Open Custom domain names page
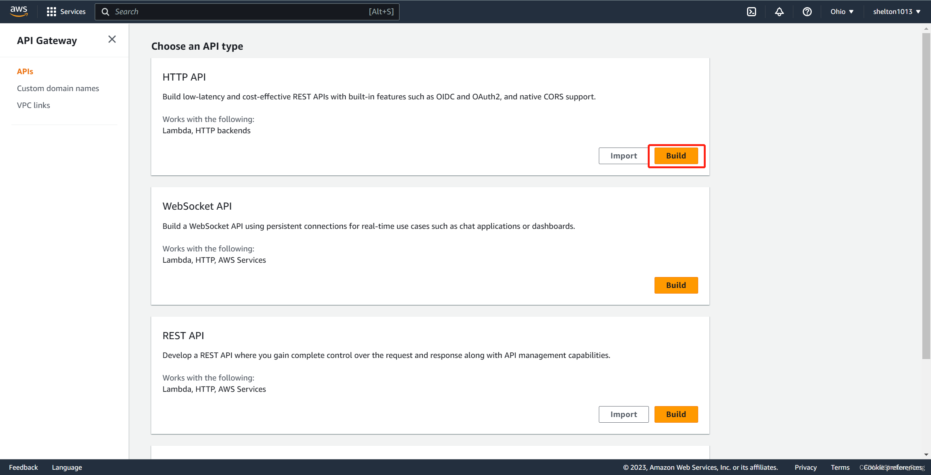The height and width of the screenshot is (475, 931). [x=58, y=88]
